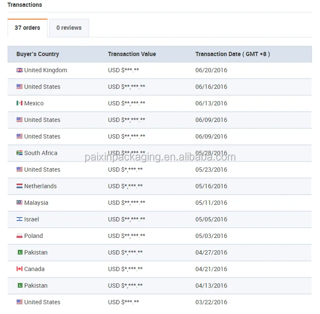The height and width of the screenshot is (314, 320).
Task: Click the Israel flag icon
Action: tap(20, 219)
